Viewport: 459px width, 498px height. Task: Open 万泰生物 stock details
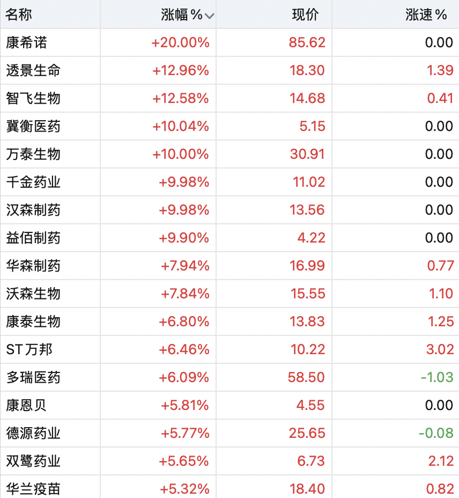pyautogui.click(x=230, y=154)
